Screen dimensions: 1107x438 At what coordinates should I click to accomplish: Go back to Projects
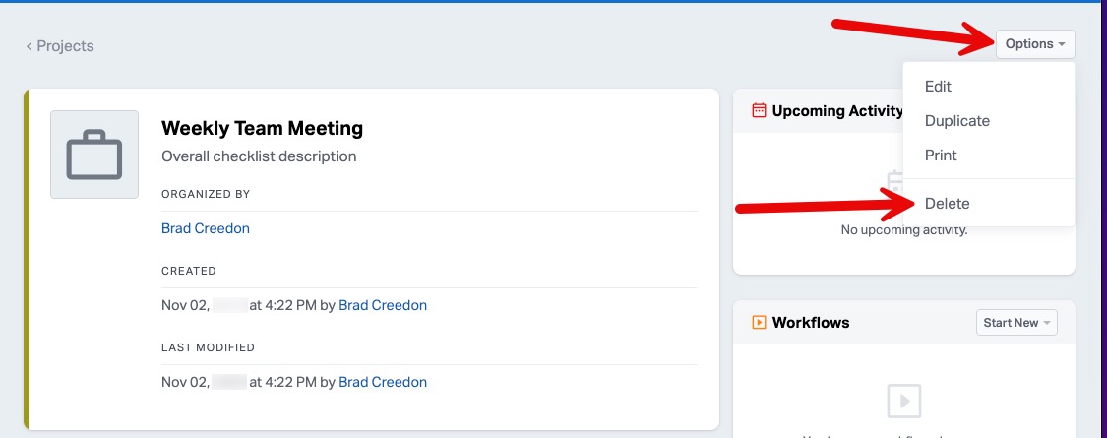60,45
